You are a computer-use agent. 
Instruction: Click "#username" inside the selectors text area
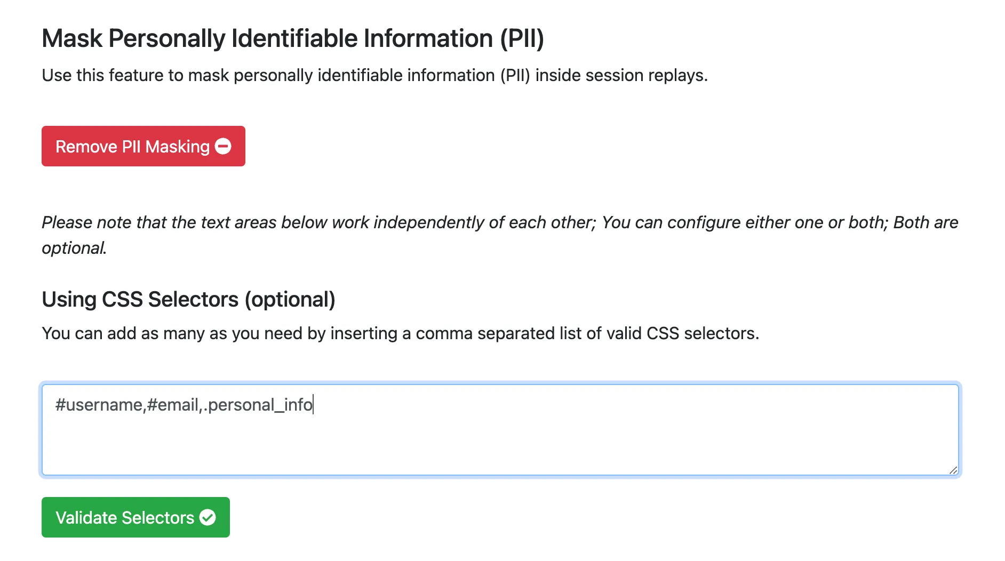(x=99, y=405)
